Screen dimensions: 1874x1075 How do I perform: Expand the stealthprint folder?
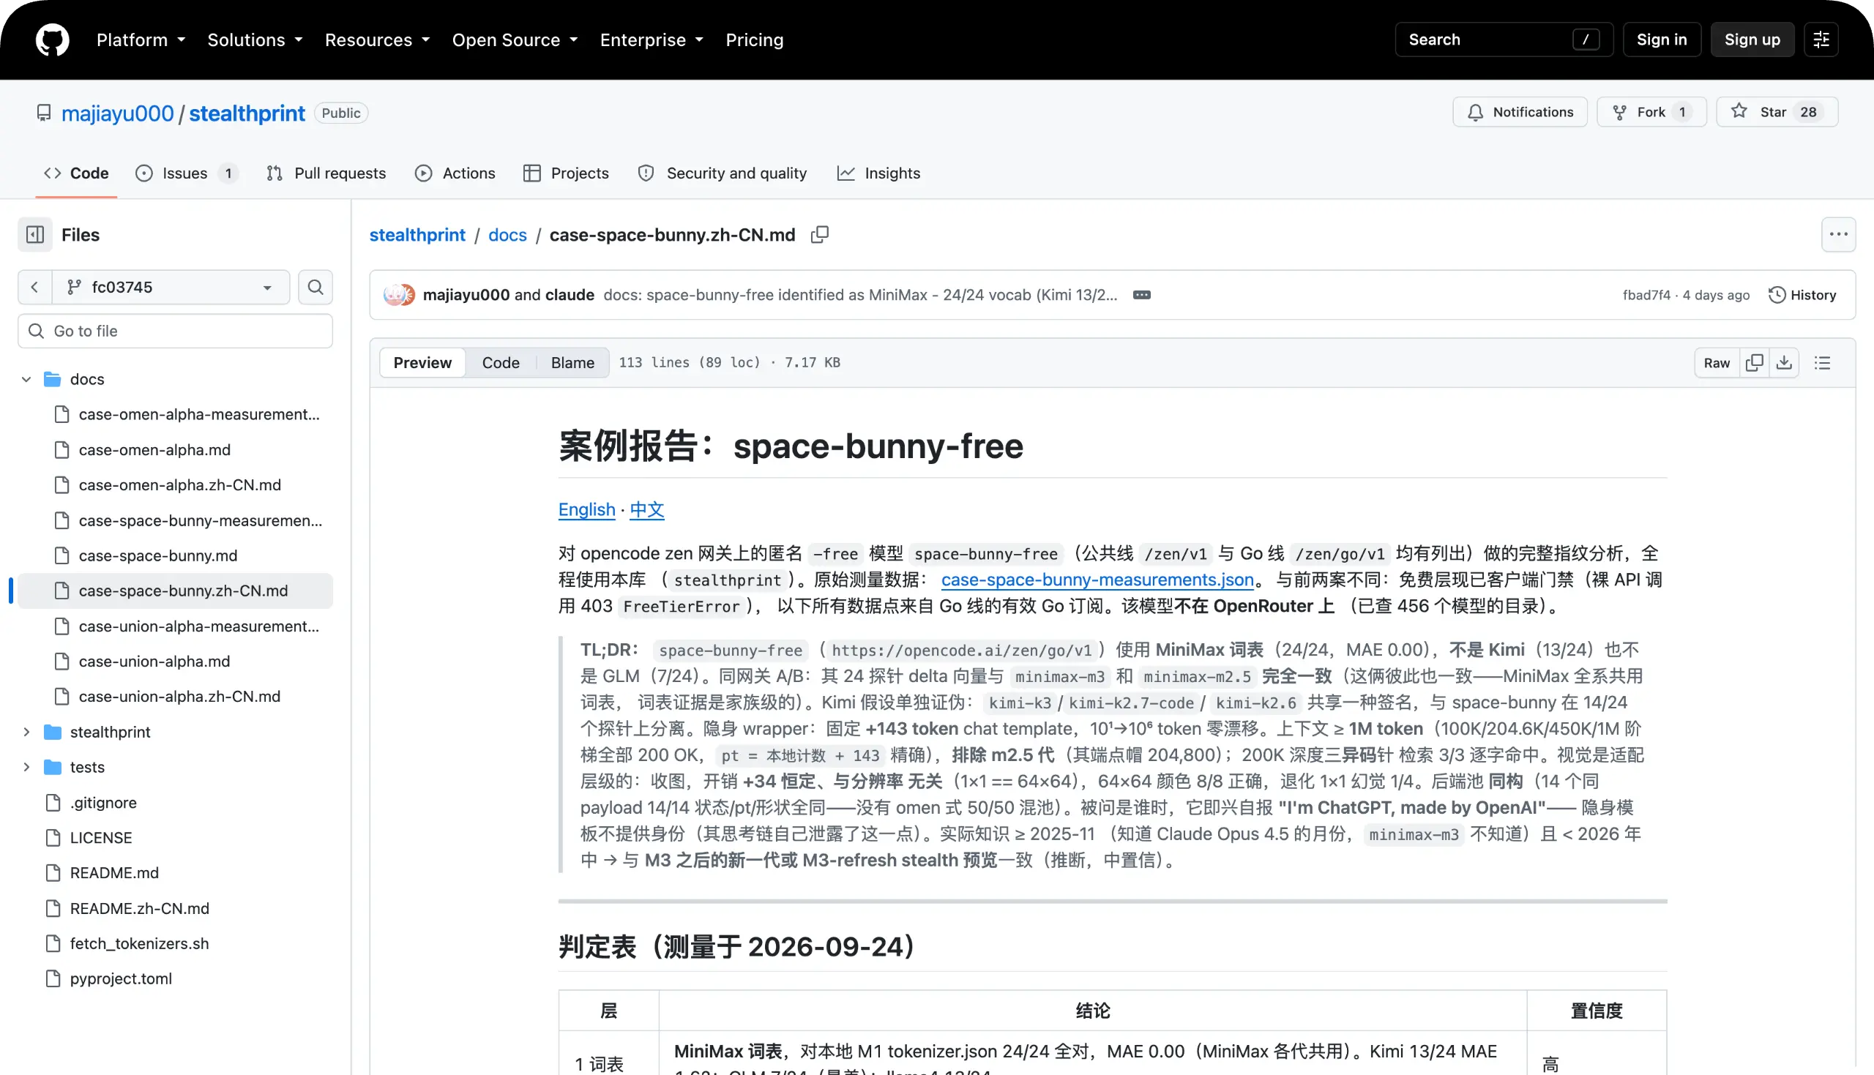pos(26,732)
